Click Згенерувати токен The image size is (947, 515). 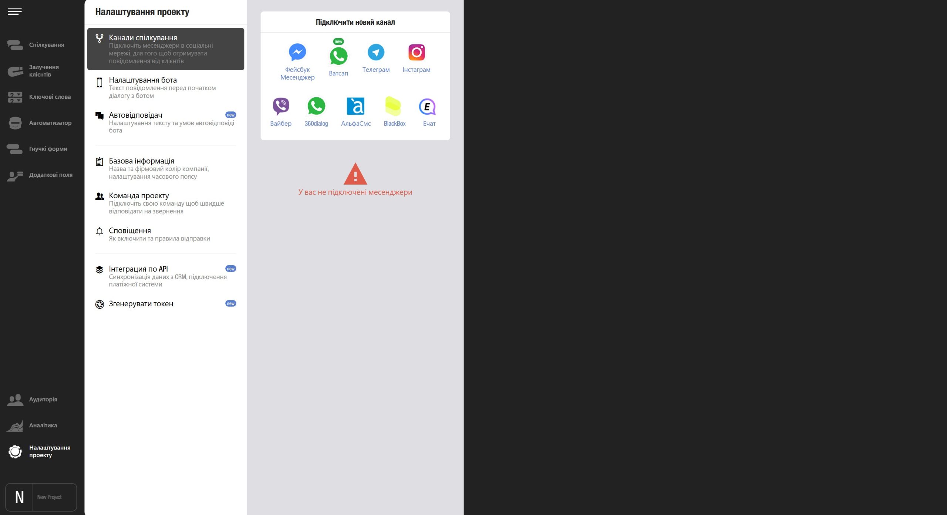166,304
